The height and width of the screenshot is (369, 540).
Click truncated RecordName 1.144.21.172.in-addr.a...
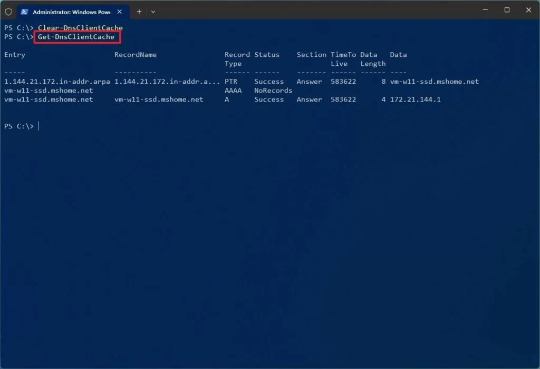167,82
